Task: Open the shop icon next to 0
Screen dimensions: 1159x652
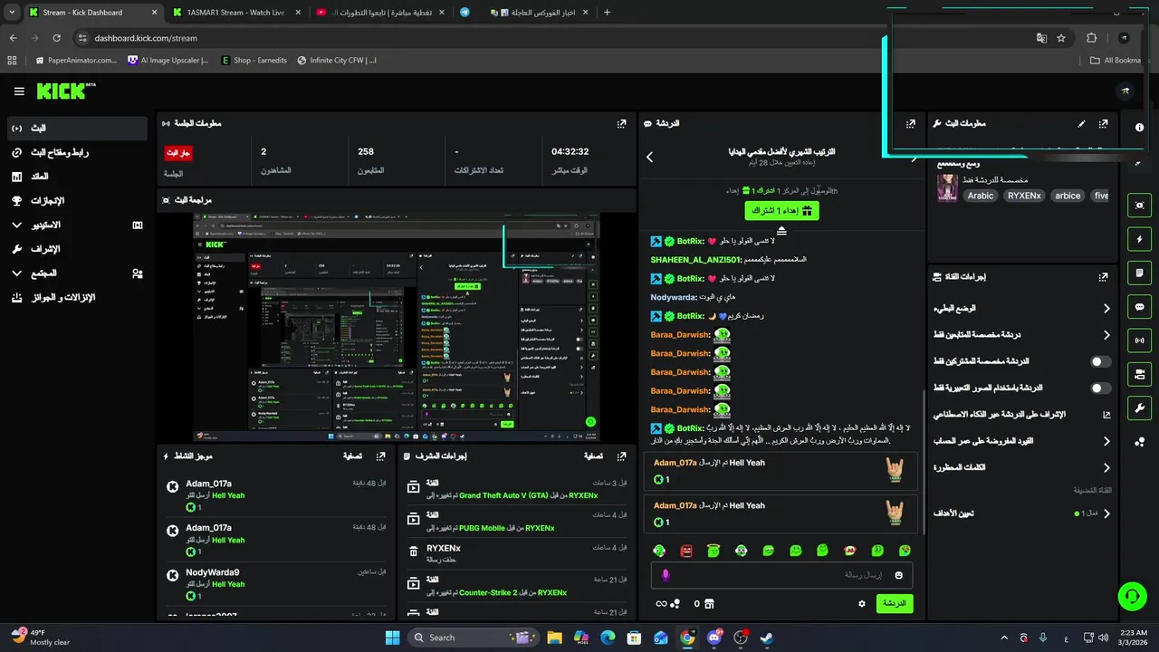Action: 709,603
